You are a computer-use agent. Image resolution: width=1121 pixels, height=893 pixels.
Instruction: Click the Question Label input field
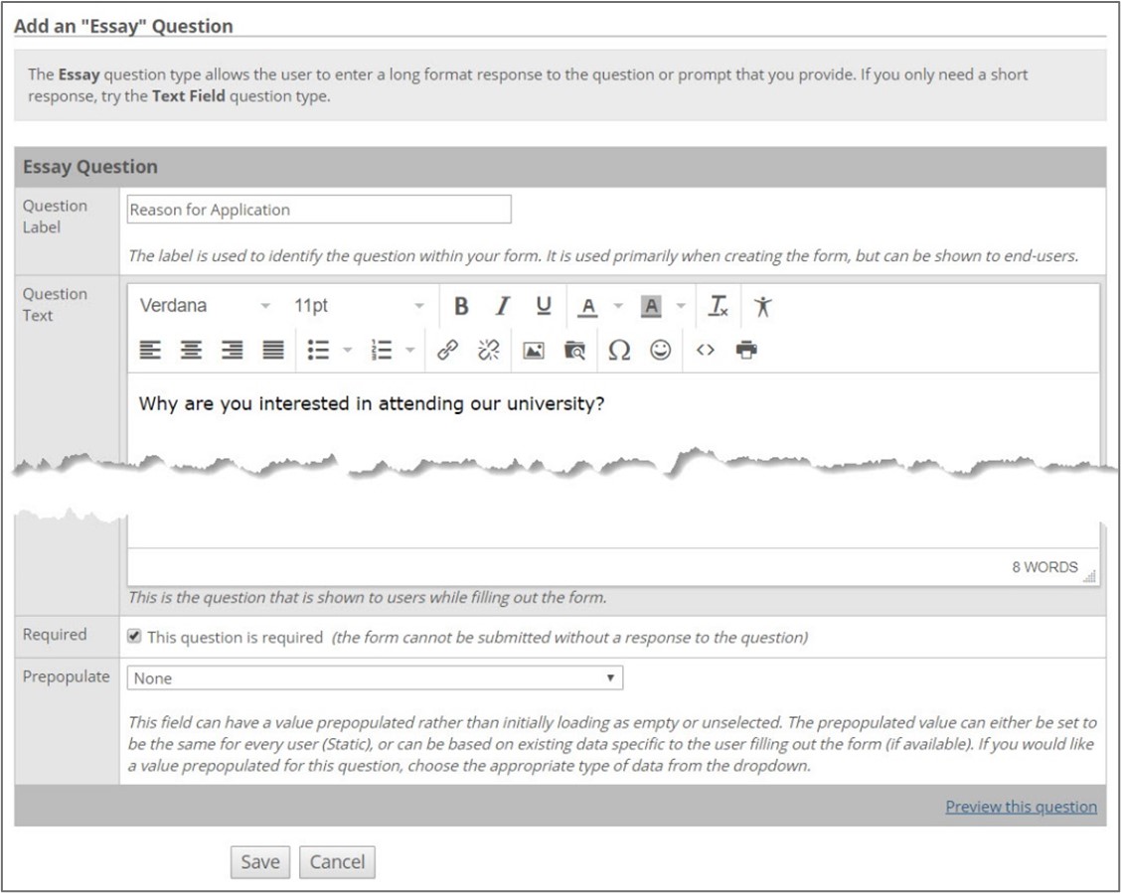(319, 210)
